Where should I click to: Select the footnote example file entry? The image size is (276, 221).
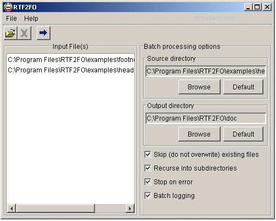[x=71, y=60]
